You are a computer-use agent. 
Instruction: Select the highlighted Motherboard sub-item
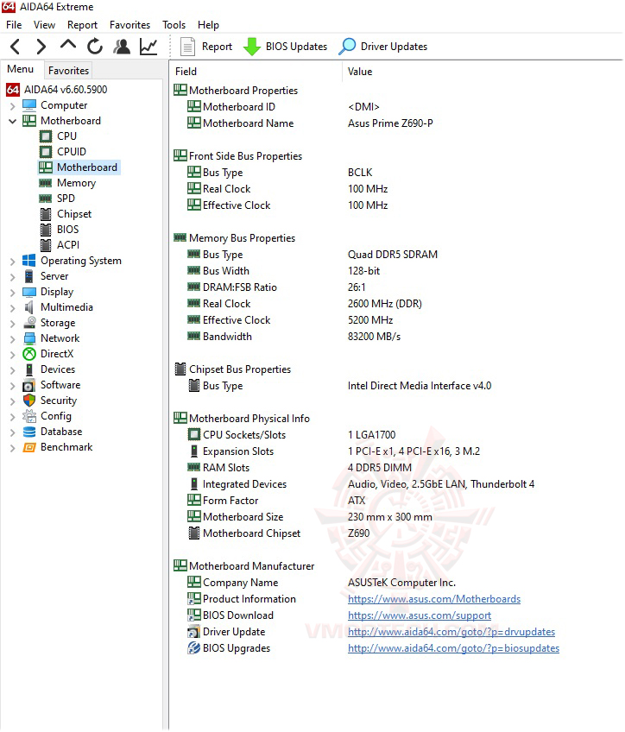[x=79, y=167]
